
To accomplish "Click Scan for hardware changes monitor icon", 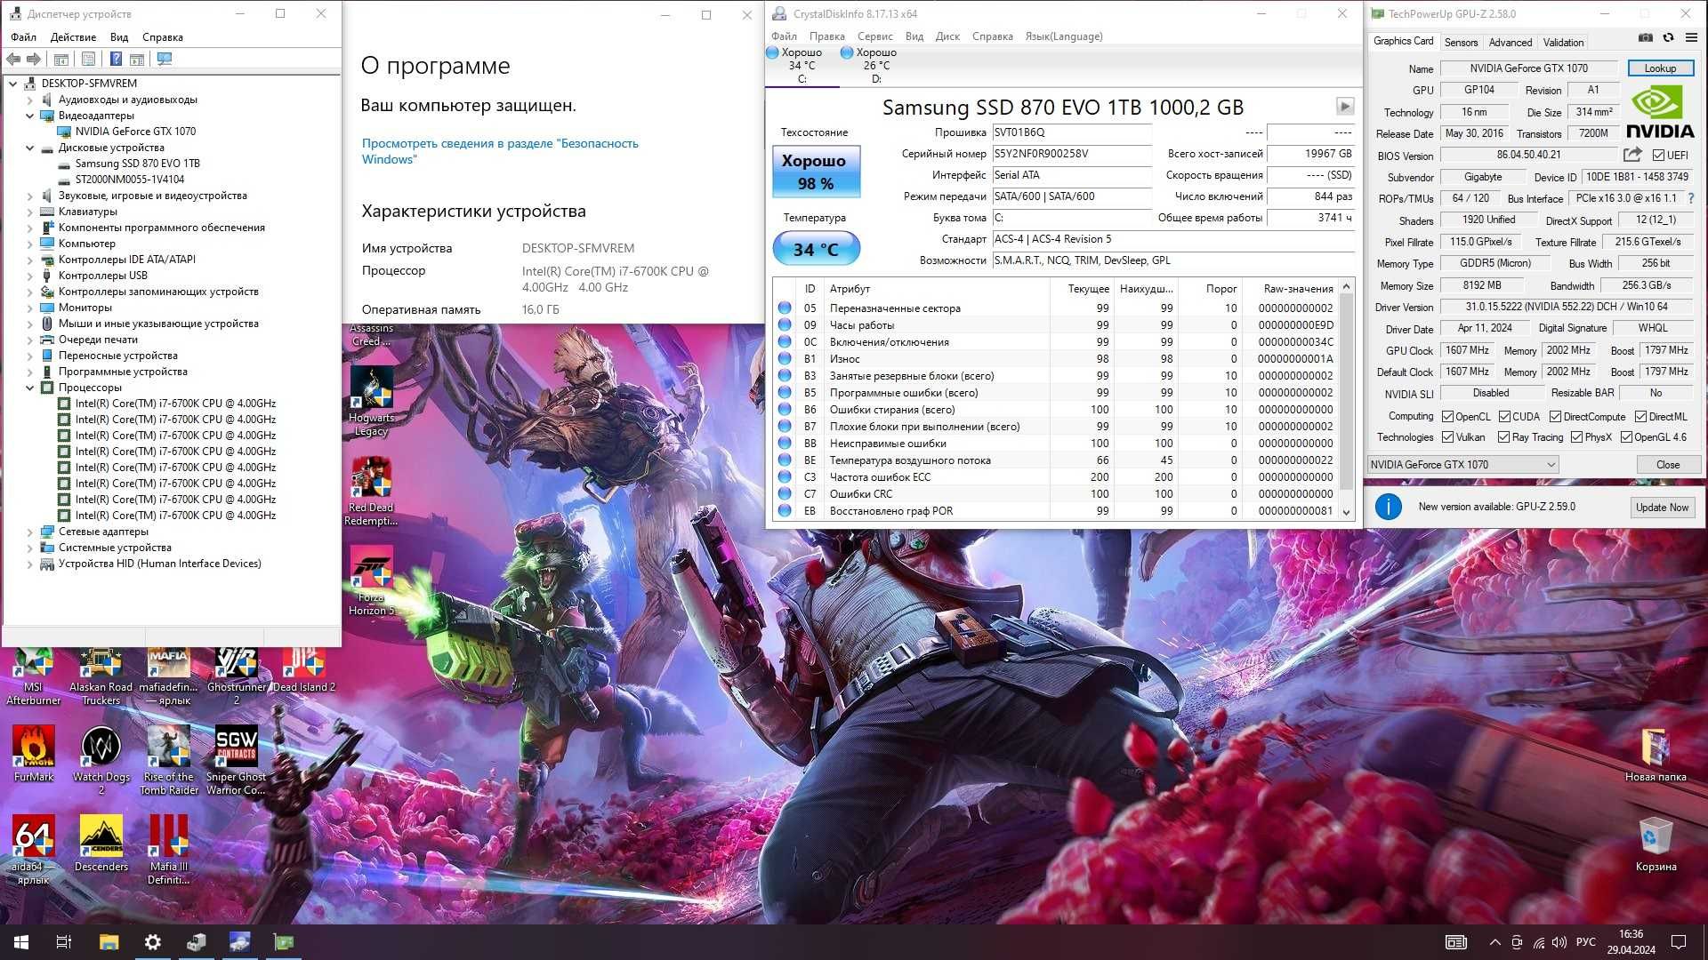I will (165, 59).
